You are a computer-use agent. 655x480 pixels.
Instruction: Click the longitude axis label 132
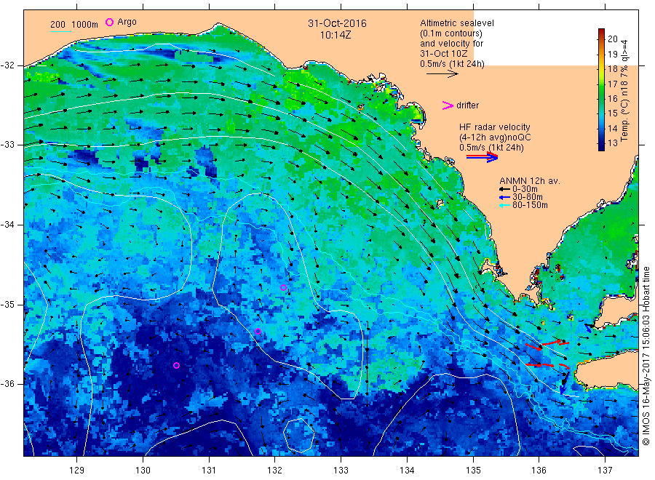point(275,471)
